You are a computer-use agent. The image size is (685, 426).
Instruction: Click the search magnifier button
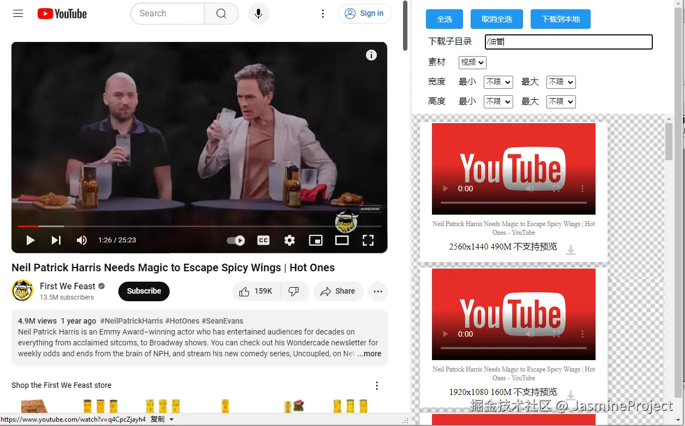221,14
